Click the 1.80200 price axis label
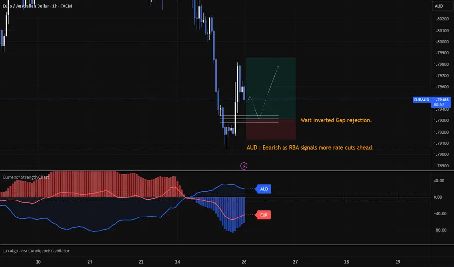Screen dimensions: 454x267 point(441,19)
